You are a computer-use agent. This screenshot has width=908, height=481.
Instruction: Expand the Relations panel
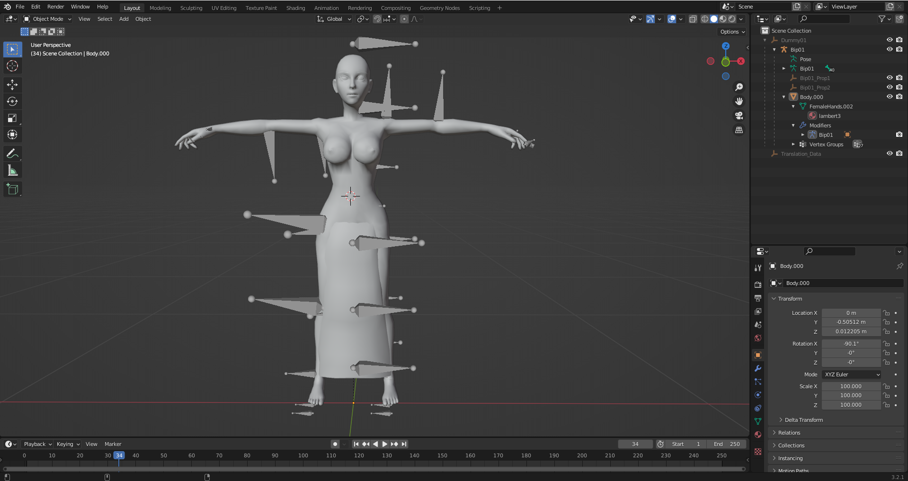(x=789, y=433)
